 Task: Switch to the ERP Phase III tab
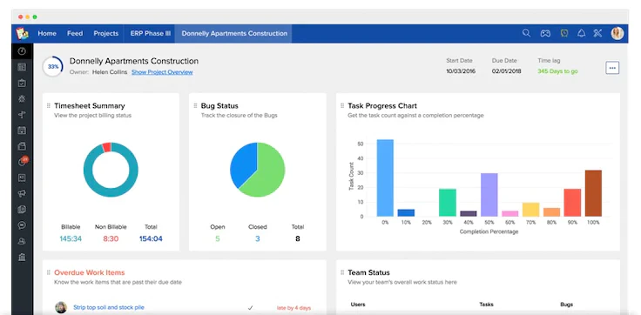151,34
